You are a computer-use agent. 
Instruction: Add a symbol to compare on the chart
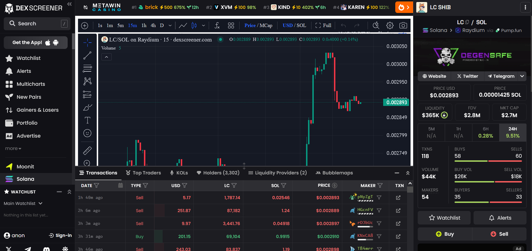pyautogui.click(x=84, y=25)
